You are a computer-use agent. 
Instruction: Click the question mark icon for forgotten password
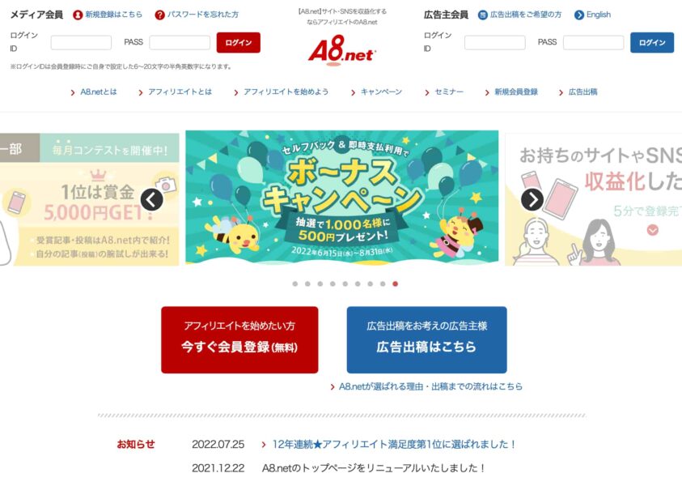[x=159, y=15]
